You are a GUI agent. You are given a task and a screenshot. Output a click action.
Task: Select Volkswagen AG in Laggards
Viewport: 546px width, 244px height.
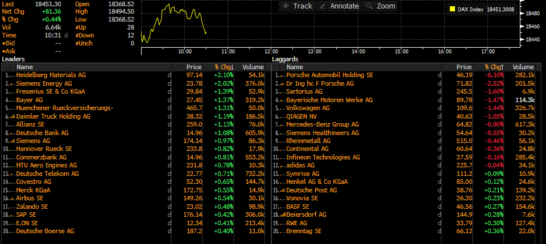click(x=308, y=108)
